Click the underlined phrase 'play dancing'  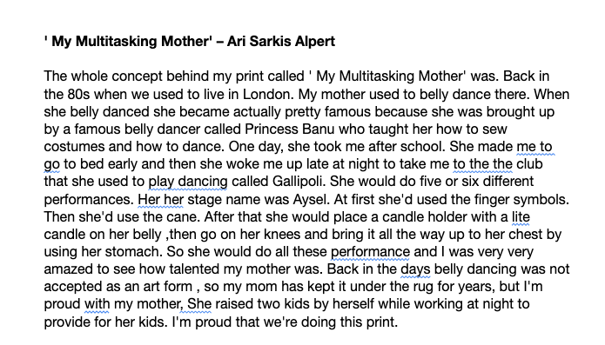(x=188, y=182)
